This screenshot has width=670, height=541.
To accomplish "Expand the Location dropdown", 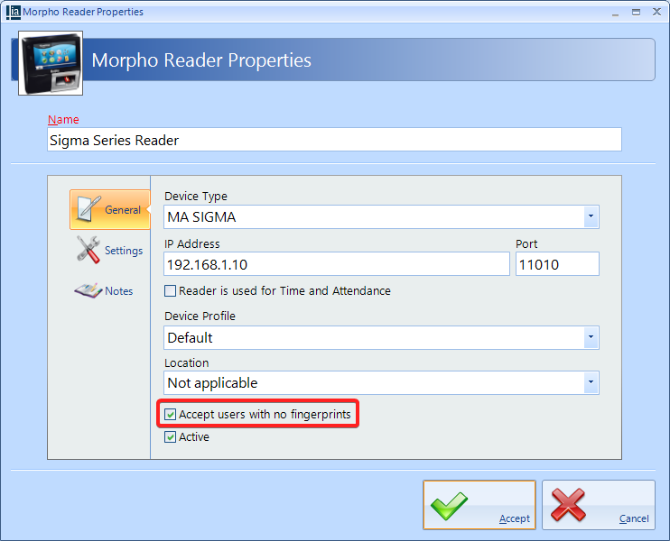I will (591, 382).
